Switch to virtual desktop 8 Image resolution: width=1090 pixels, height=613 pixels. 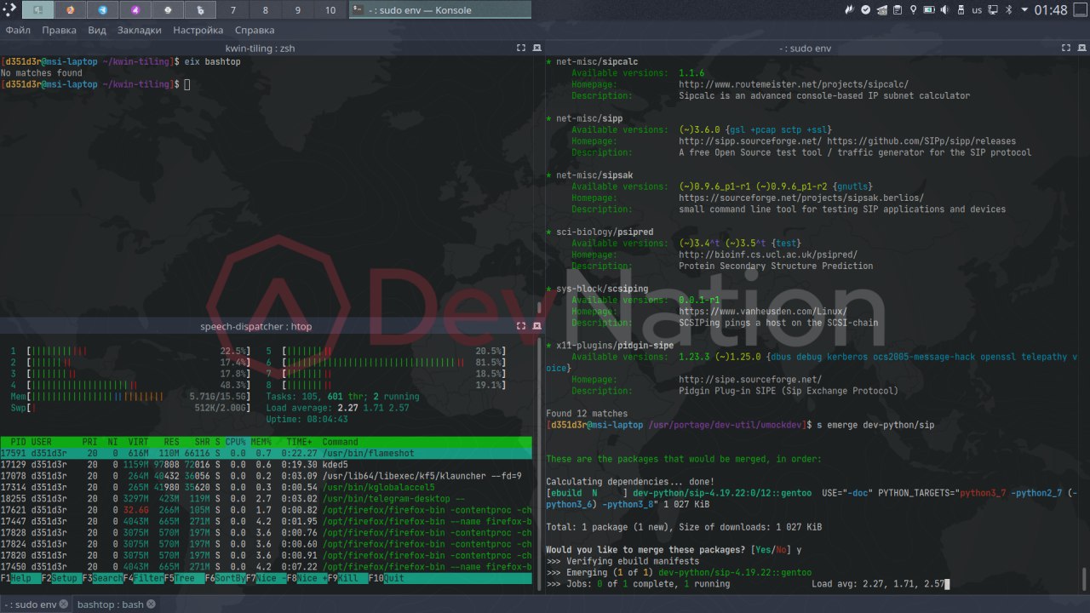coord(265,9)
